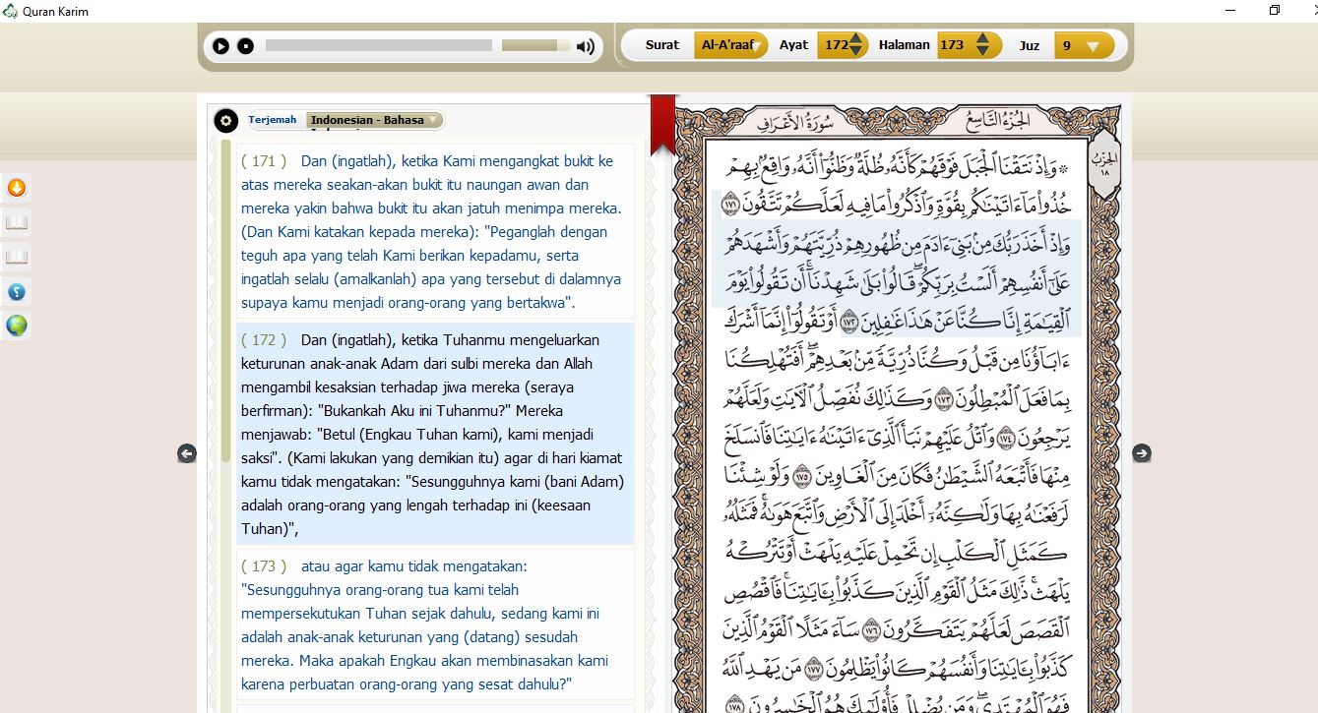This screenshot has width=1318, height=713.
Task: Click the orange download arrow icon
Action: pyautogui.click(x=17, y=188)
